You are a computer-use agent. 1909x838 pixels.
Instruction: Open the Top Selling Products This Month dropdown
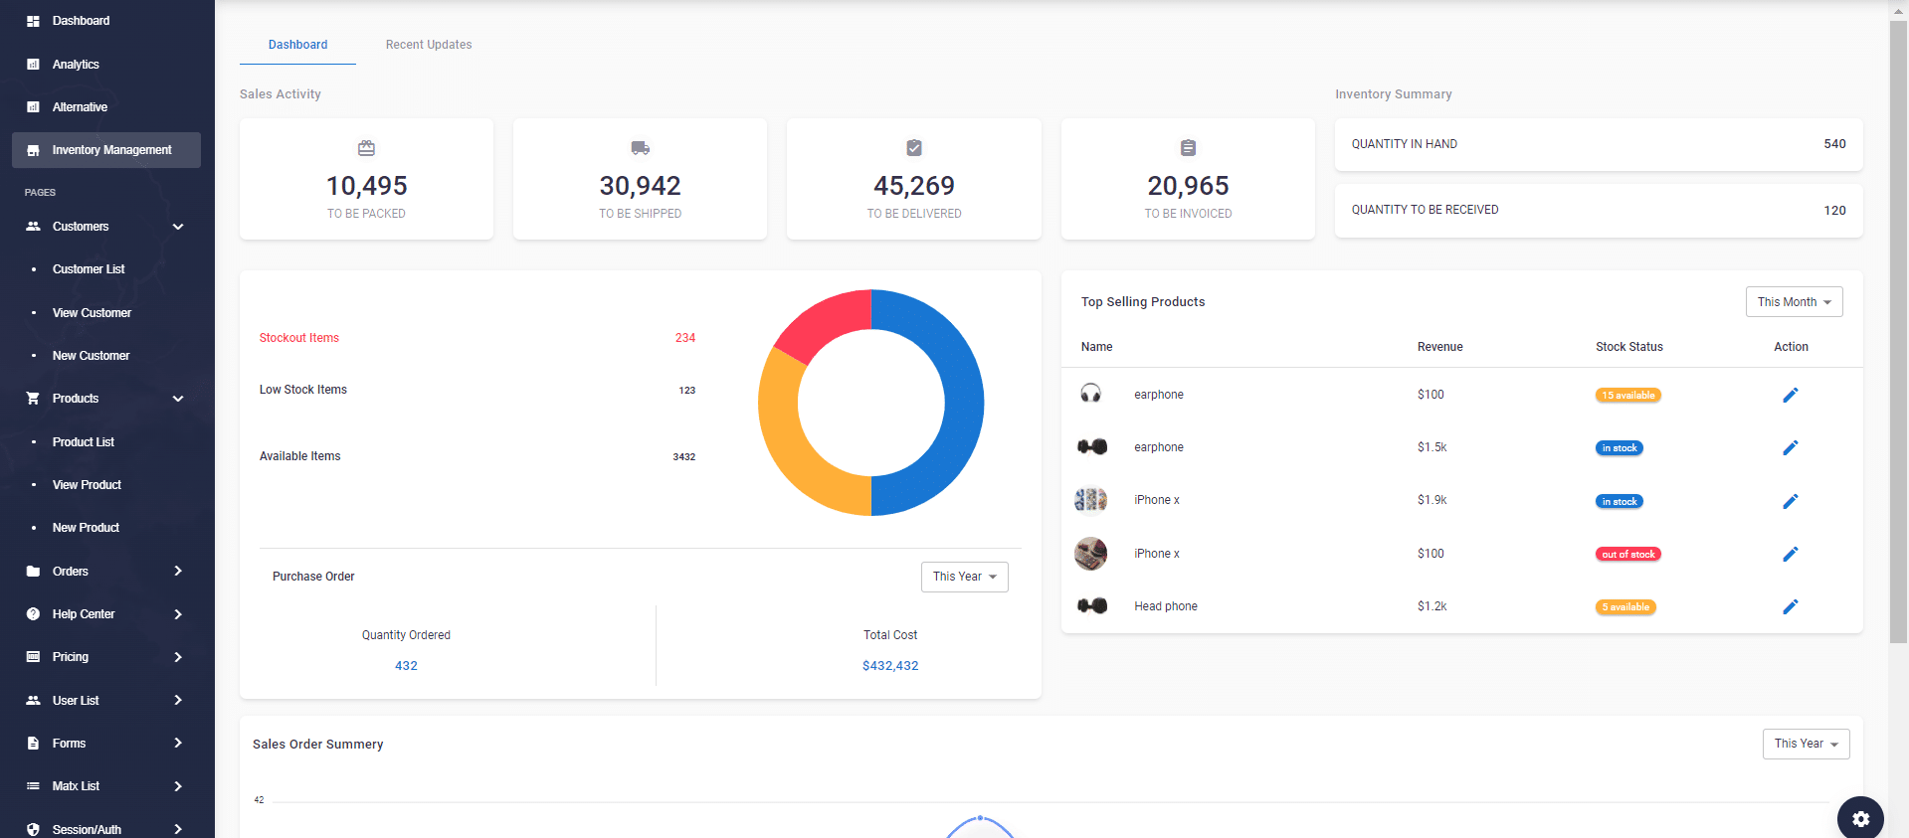coord(1794,302)
